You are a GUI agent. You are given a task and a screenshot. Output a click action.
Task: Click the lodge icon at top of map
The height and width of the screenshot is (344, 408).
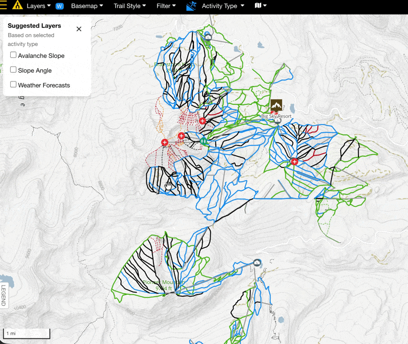tap(208, 37)
